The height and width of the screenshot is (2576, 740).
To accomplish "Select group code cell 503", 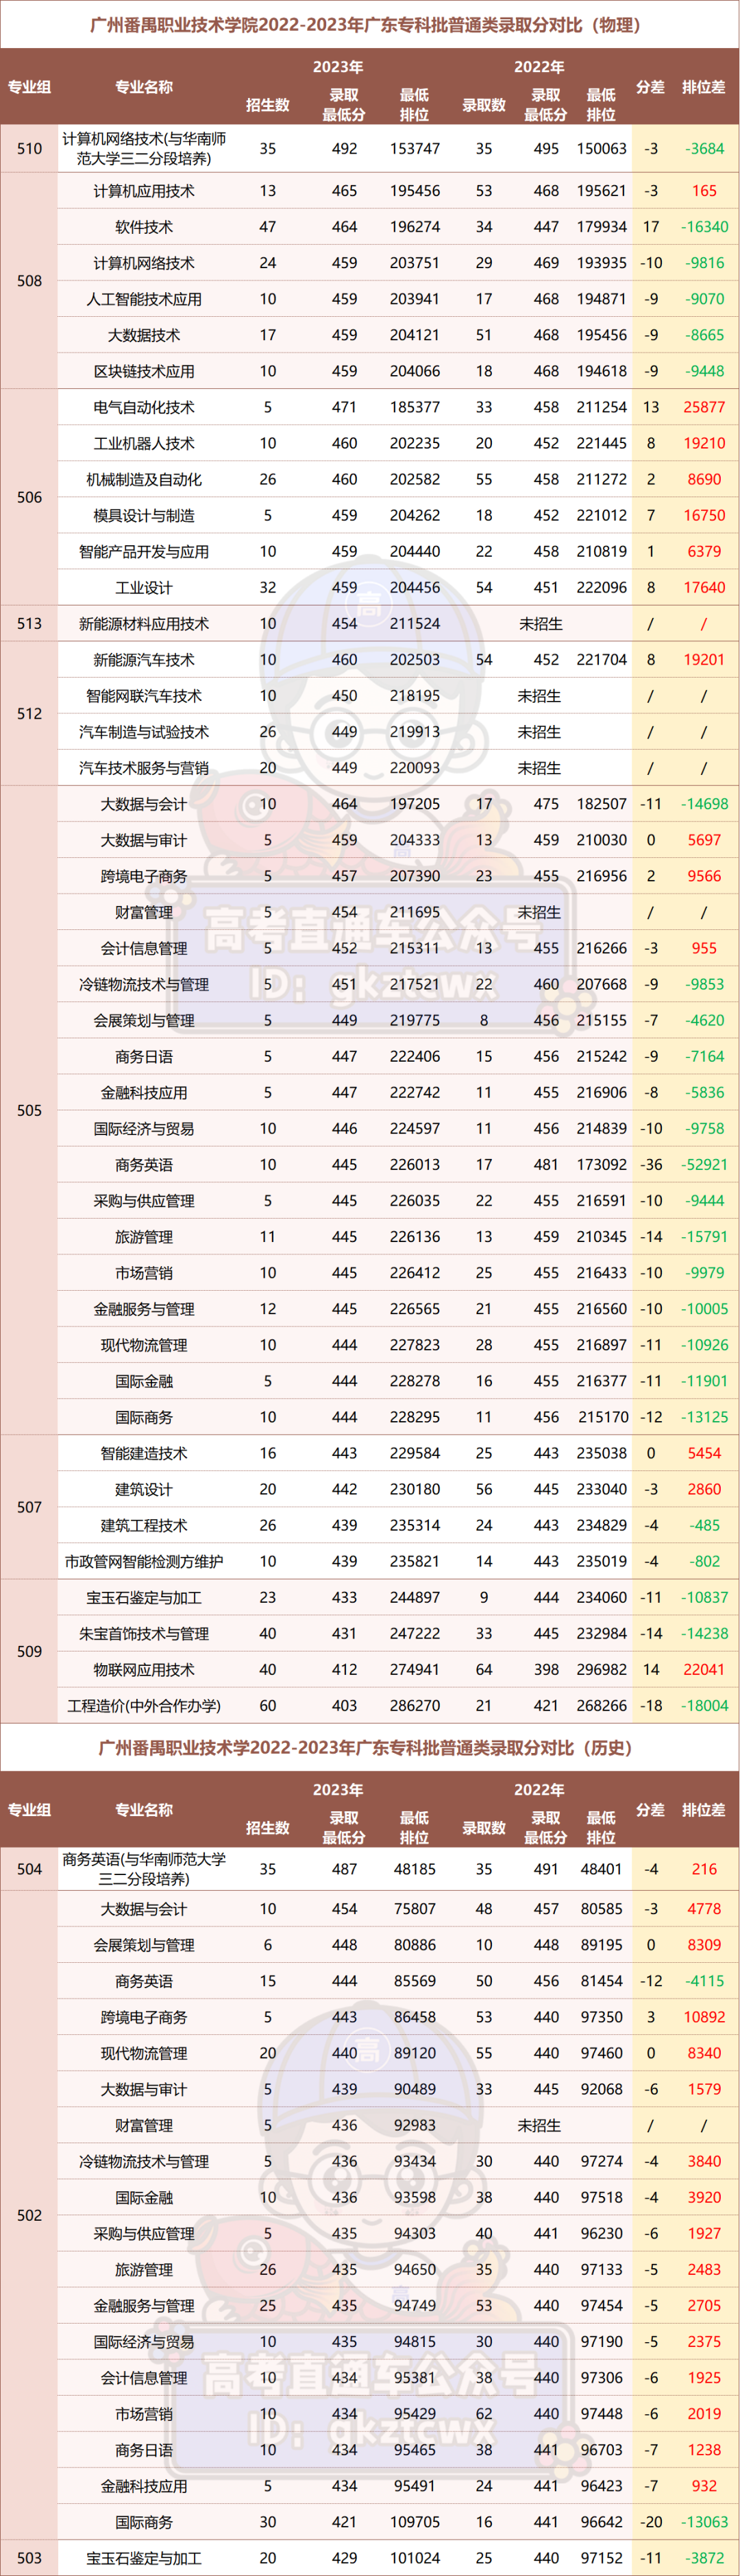I will point(29,2558).
